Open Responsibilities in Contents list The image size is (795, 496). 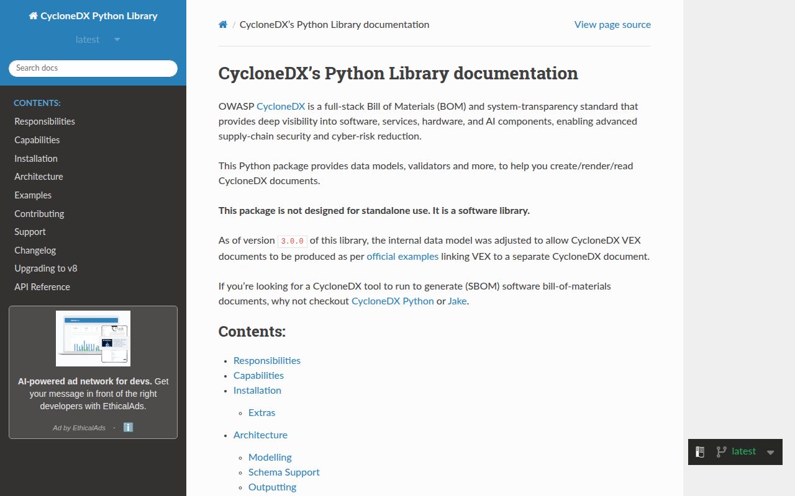click(267, 361)
